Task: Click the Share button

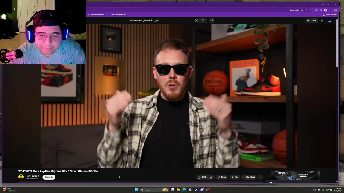Action: click(222, 177)
